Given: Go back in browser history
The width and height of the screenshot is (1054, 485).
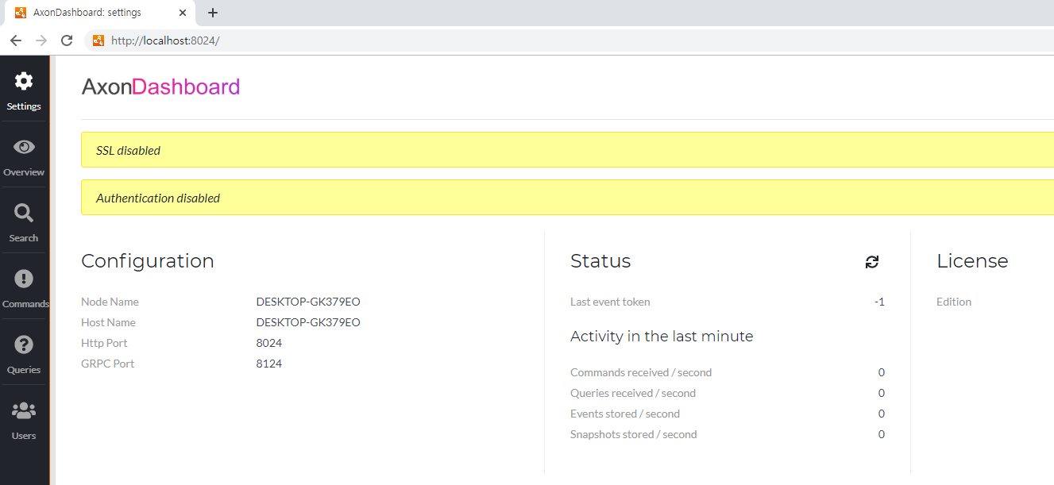Looking at the screenshot, I should pos(16,40).
